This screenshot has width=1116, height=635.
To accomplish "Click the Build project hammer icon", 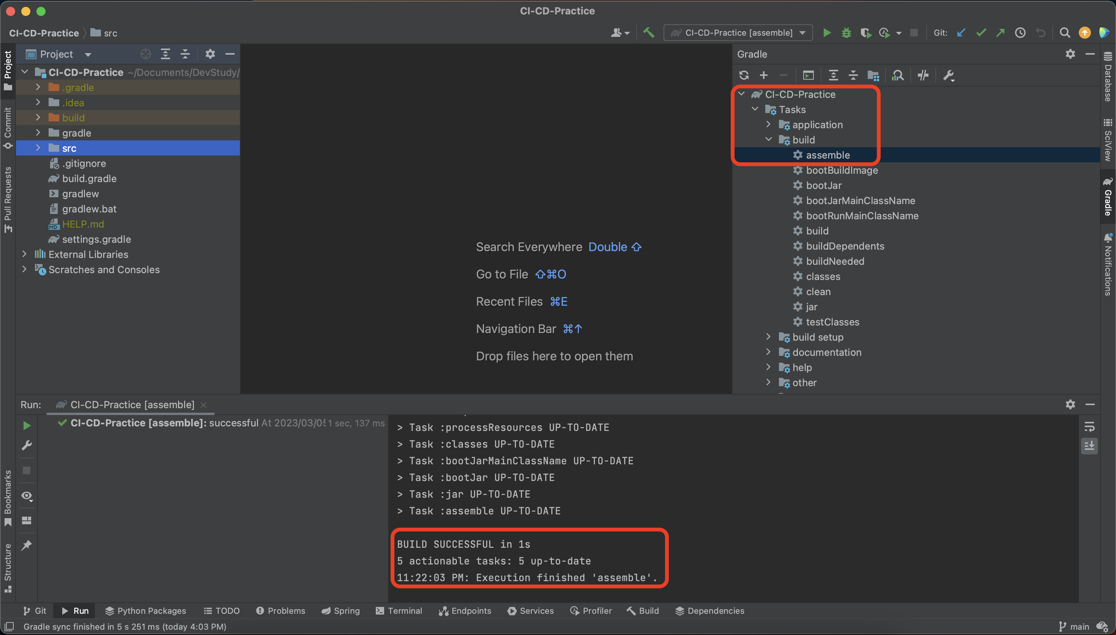I will (648, 33).
